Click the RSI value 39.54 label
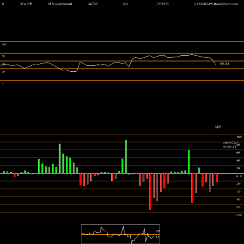244x244 pixels. (x=224, y=64)
